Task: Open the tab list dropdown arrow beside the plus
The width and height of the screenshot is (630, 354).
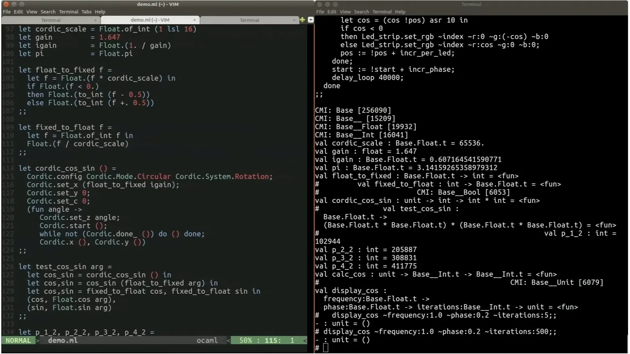Action: [311, 20]
